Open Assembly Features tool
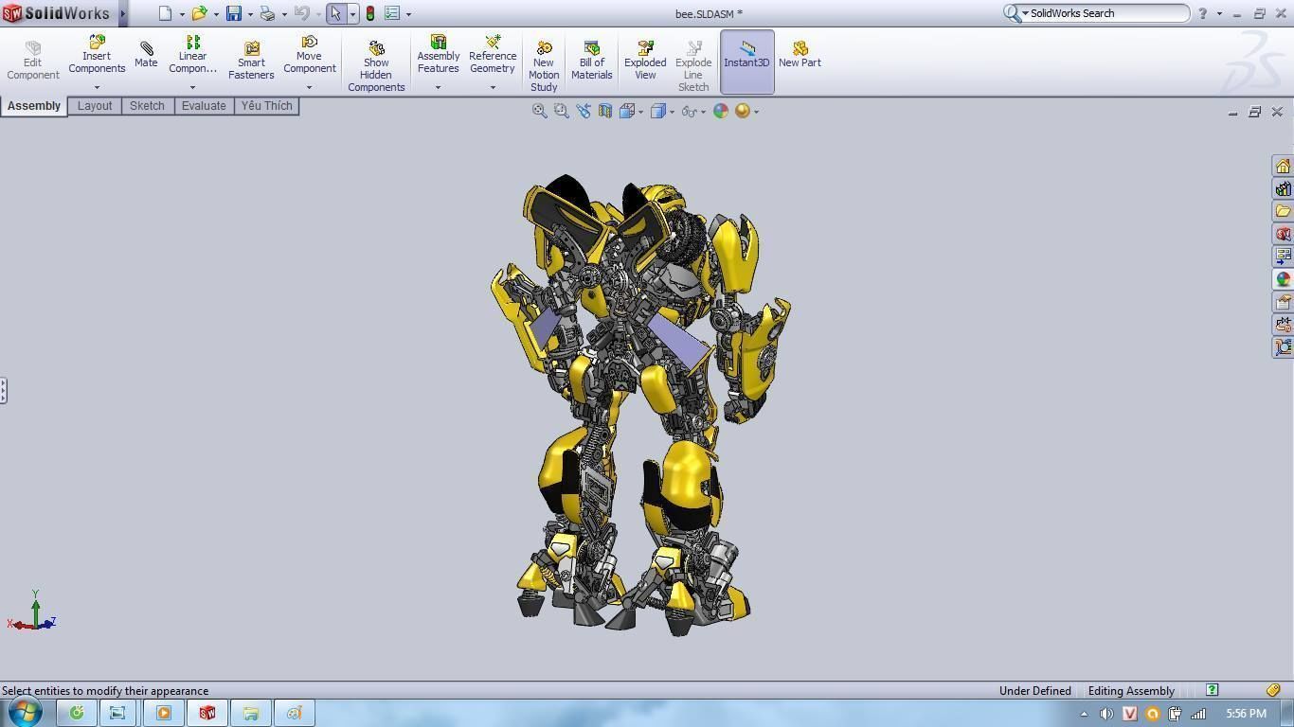The height and width of the screenshot is (727, 1294). tap(439, 55)
